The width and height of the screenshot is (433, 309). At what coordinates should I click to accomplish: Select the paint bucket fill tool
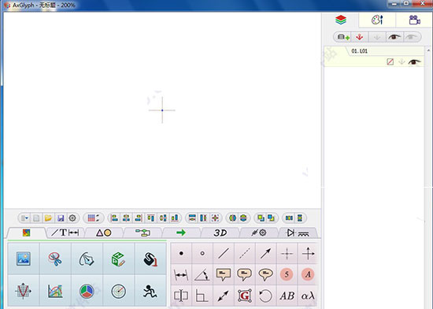(150, 259)
